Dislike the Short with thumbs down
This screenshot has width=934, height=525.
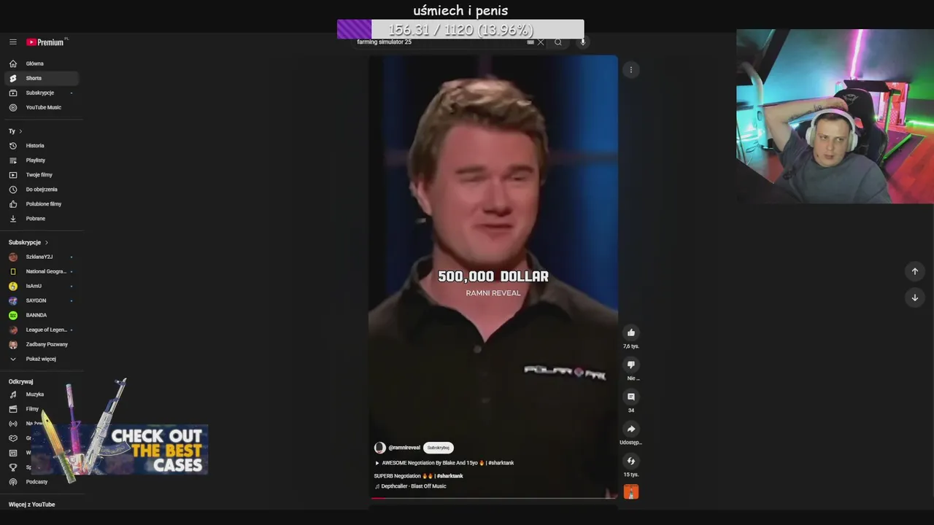[x=631, y=365]
